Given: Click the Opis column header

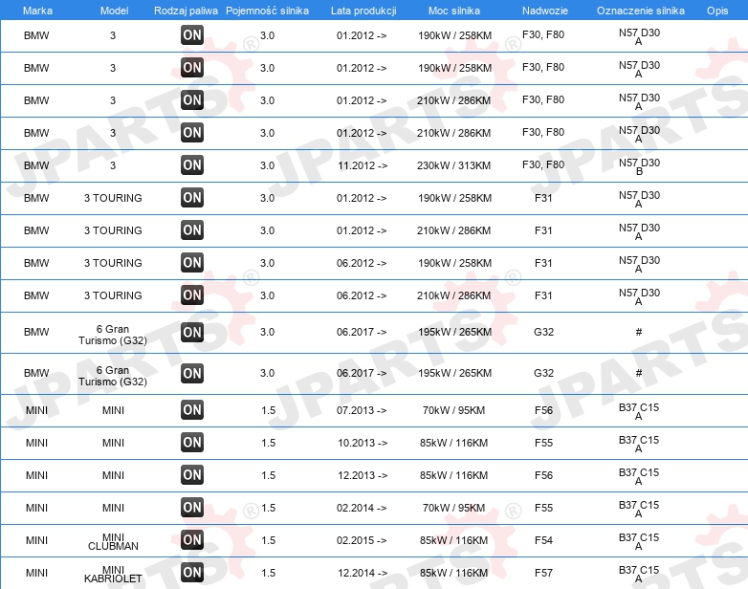Looking at the screenshot, I should [x=717, y=11].
